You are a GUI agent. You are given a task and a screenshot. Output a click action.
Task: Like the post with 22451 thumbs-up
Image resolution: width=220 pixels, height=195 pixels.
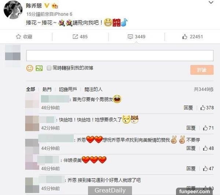click(x=185, y=36)
